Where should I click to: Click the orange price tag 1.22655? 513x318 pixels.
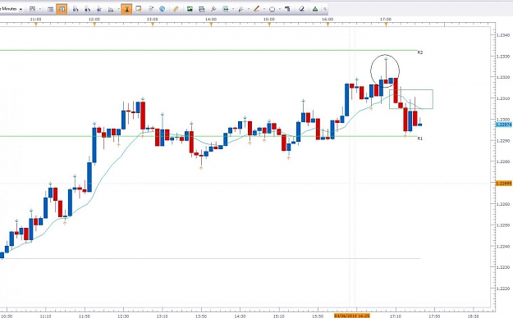(504, 184)
